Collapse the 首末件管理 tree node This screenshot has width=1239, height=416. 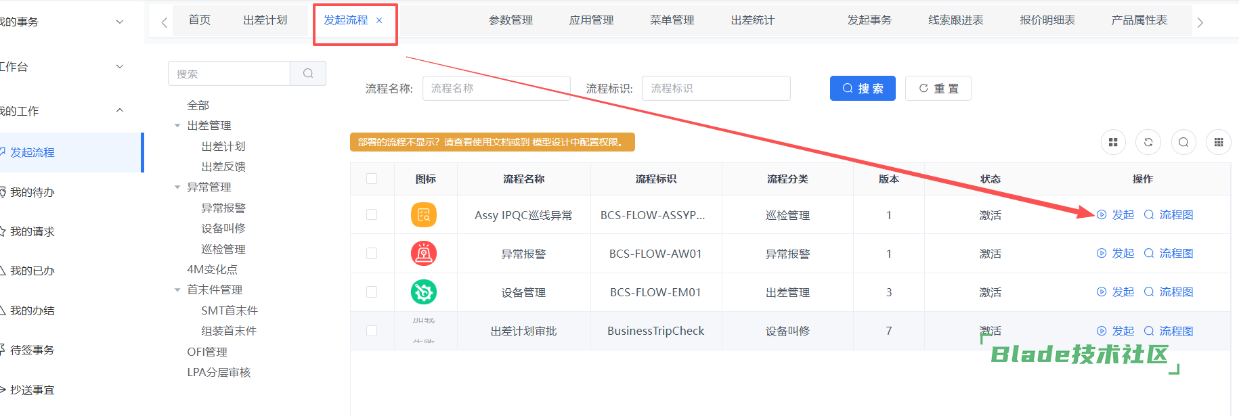[x=177, y=290]
